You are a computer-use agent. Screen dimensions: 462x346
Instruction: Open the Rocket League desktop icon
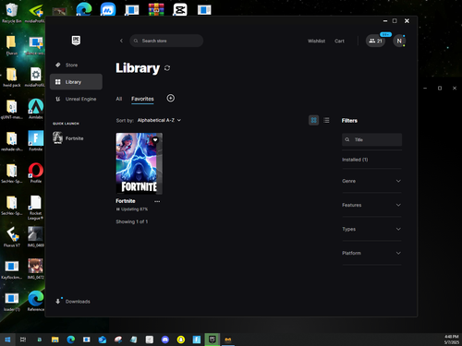coord(36,208)
